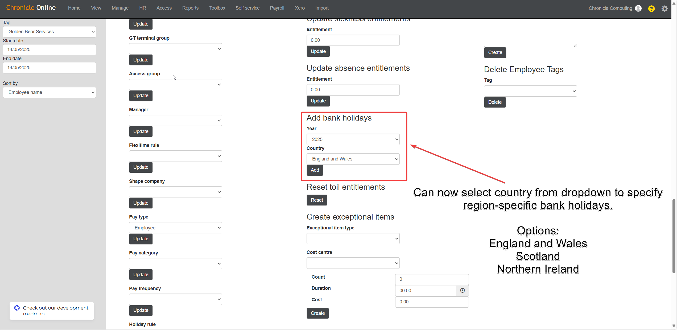Click the yellow help question mark icon
This screenshot has height=330, width=677.
click(651, 9)
